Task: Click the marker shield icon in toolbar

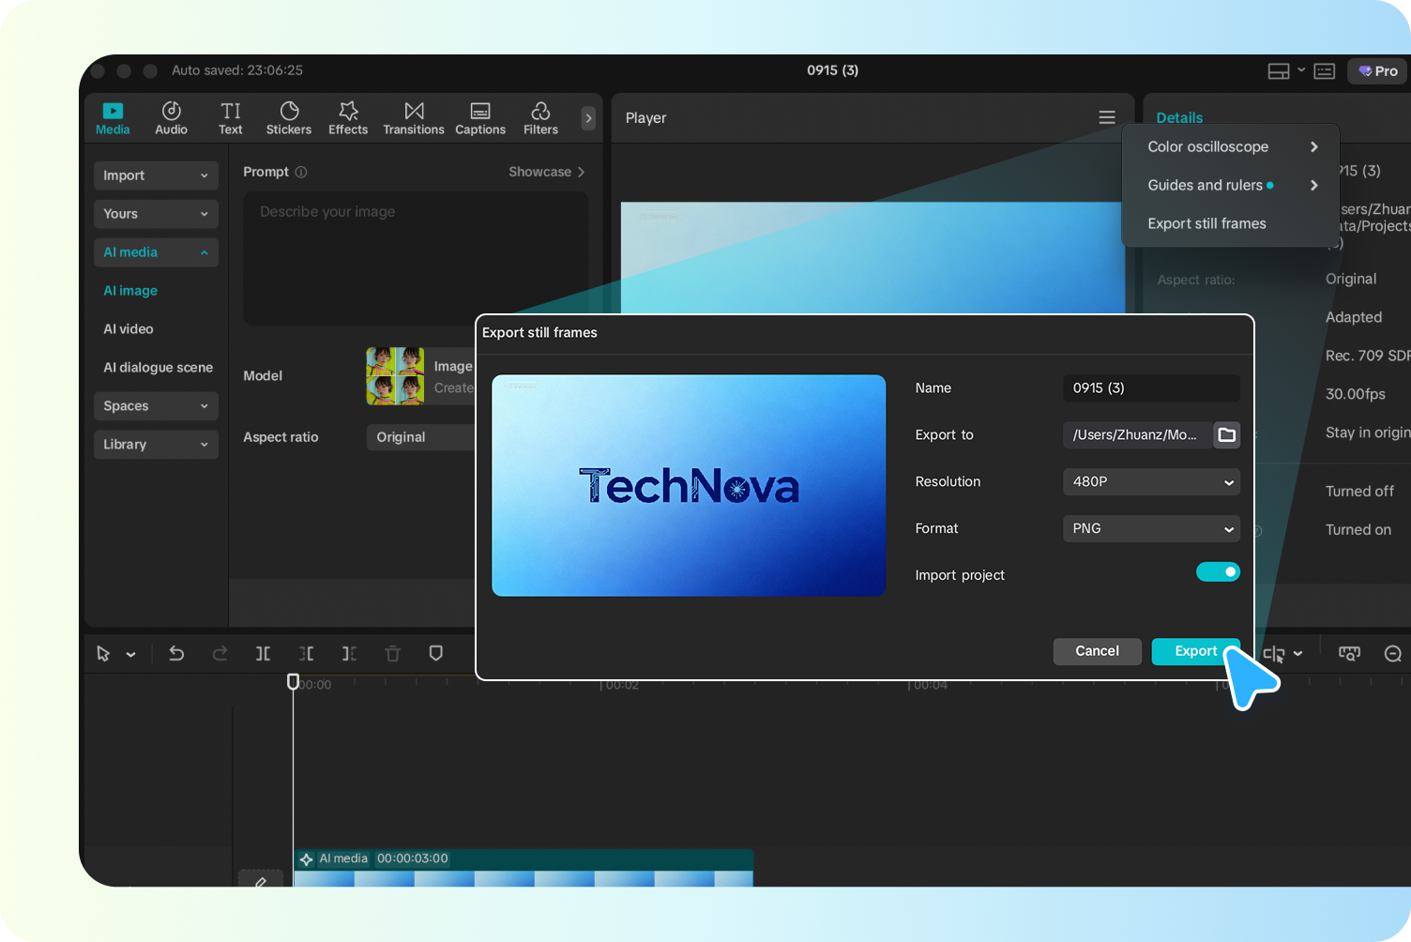Action: click(436, 654)
